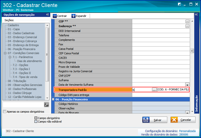
Task: Check Apenas os campos obrigatórios
Action: click(4, 111)
